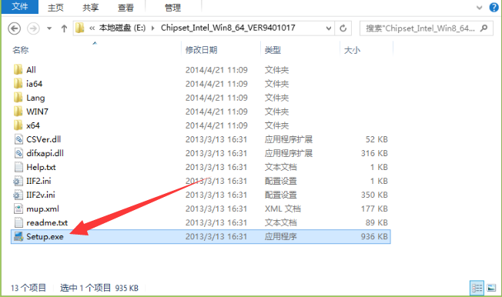Switch to the 管理 ribbon tab
This screenshot has width=502, height=297.
point(173,8)
